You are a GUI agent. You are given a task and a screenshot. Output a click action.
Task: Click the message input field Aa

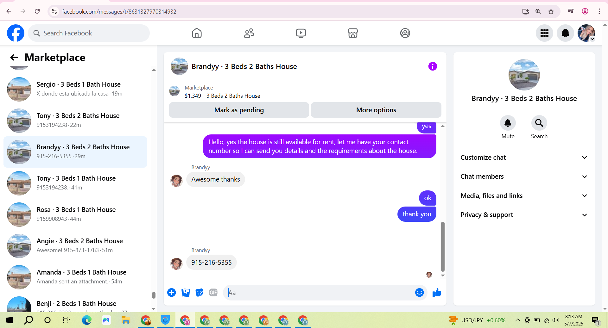[x=318, y=293]
